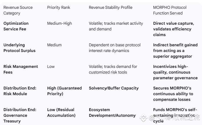Viewport: 202px width, 125px height.
Task: Click Distribution End: Governance Treasury cell
Action: tap(20, 115)
